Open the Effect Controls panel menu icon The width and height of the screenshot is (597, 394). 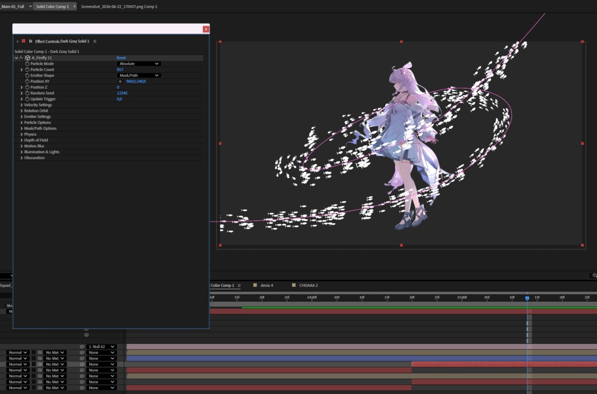click(x=95, y=41)
